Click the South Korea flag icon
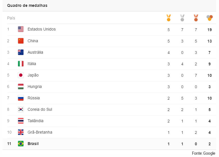 [21, 109]
